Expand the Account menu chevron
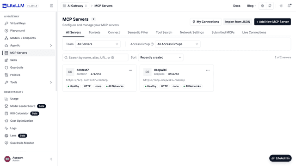This screenshot has width=296, height=166. click(x=51, y=159)
